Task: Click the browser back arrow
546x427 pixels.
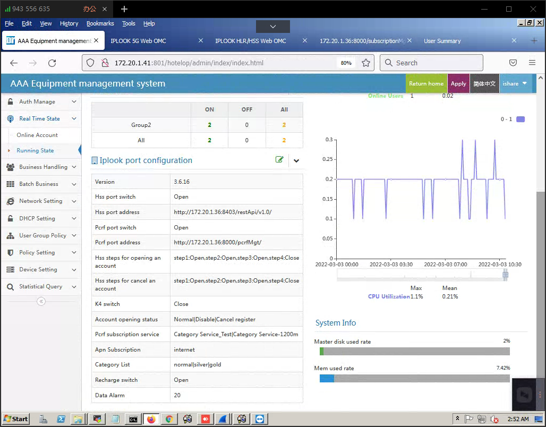Action: (x=14, y=63)
